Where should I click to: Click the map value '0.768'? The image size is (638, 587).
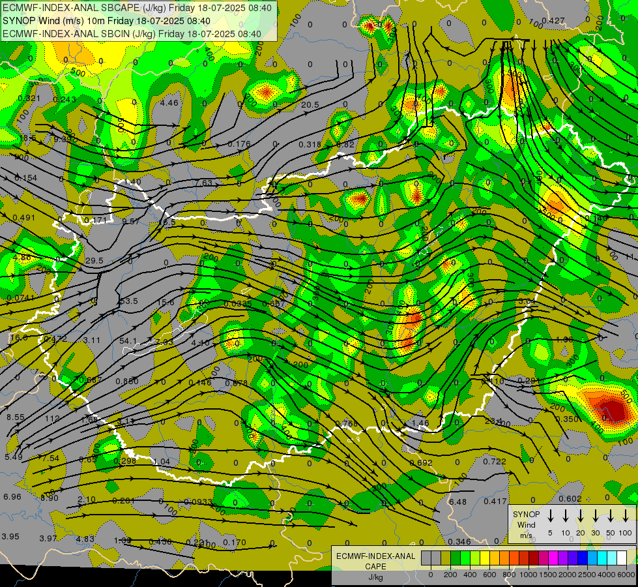coord(346,424)
